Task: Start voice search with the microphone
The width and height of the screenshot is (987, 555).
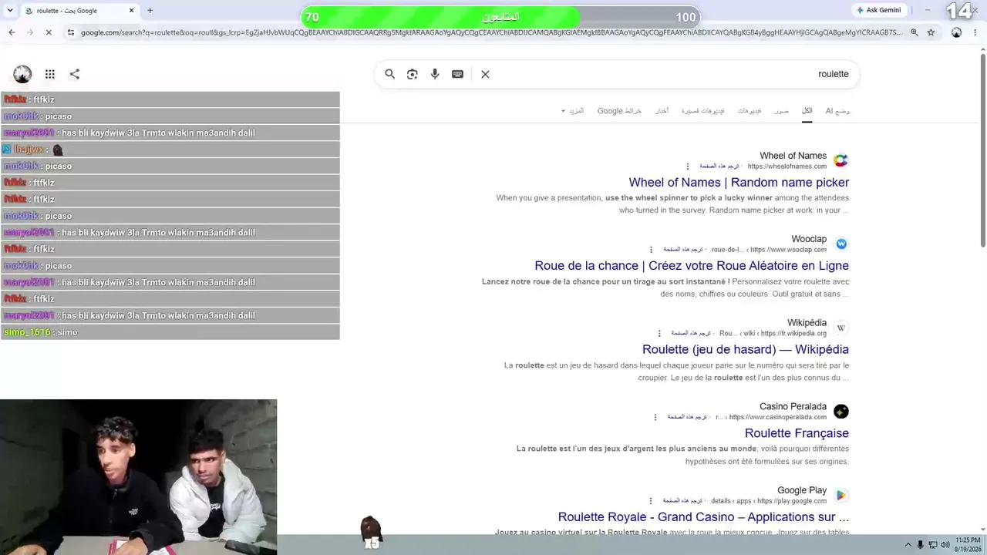Action: pos(435,74)
